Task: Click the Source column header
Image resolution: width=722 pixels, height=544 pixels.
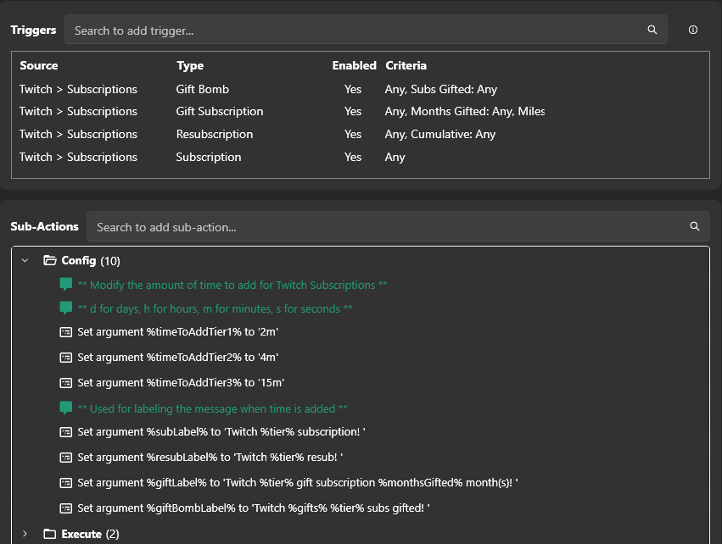Action: tap(39, 65)
